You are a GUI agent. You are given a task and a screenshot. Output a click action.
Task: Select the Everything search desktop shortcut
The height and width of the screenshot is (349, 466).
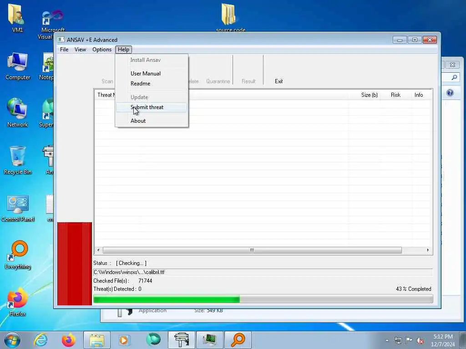pos(18,255)
